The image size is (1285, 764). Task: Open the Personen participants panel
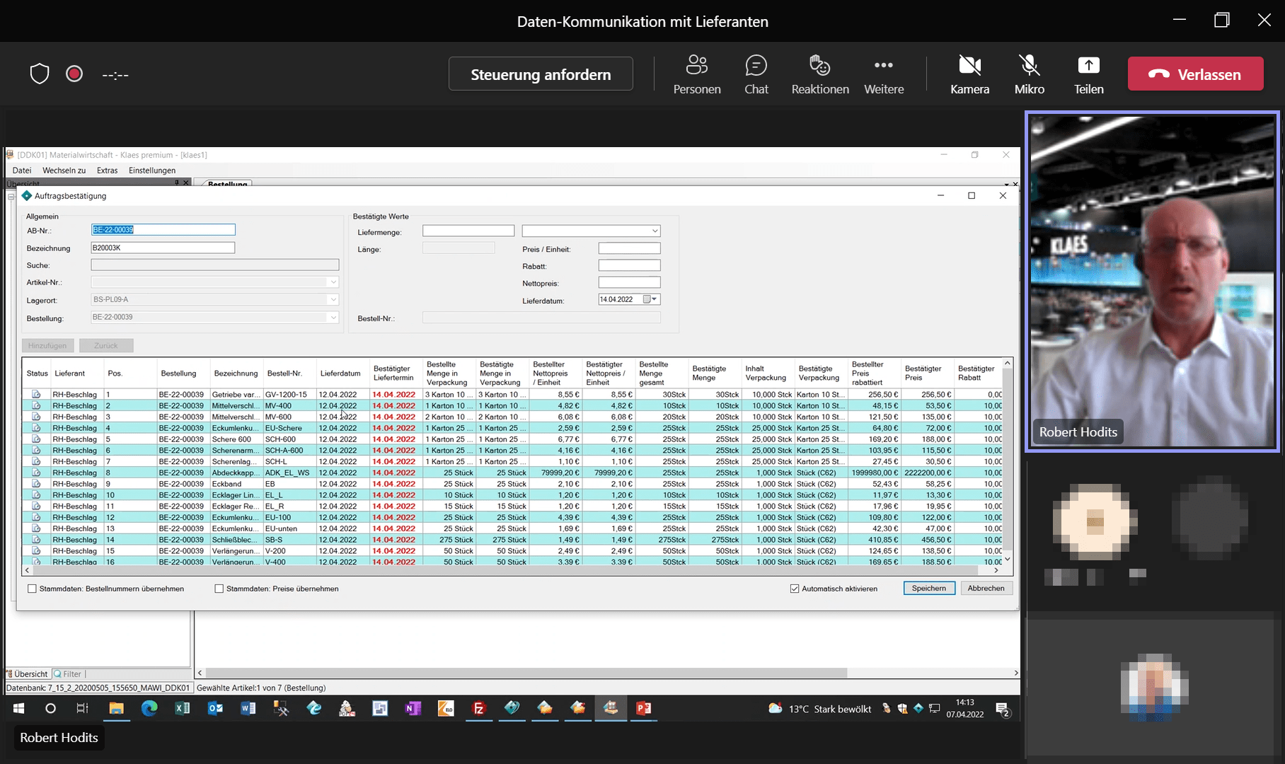pyautogui.click(x=696, y=74)
